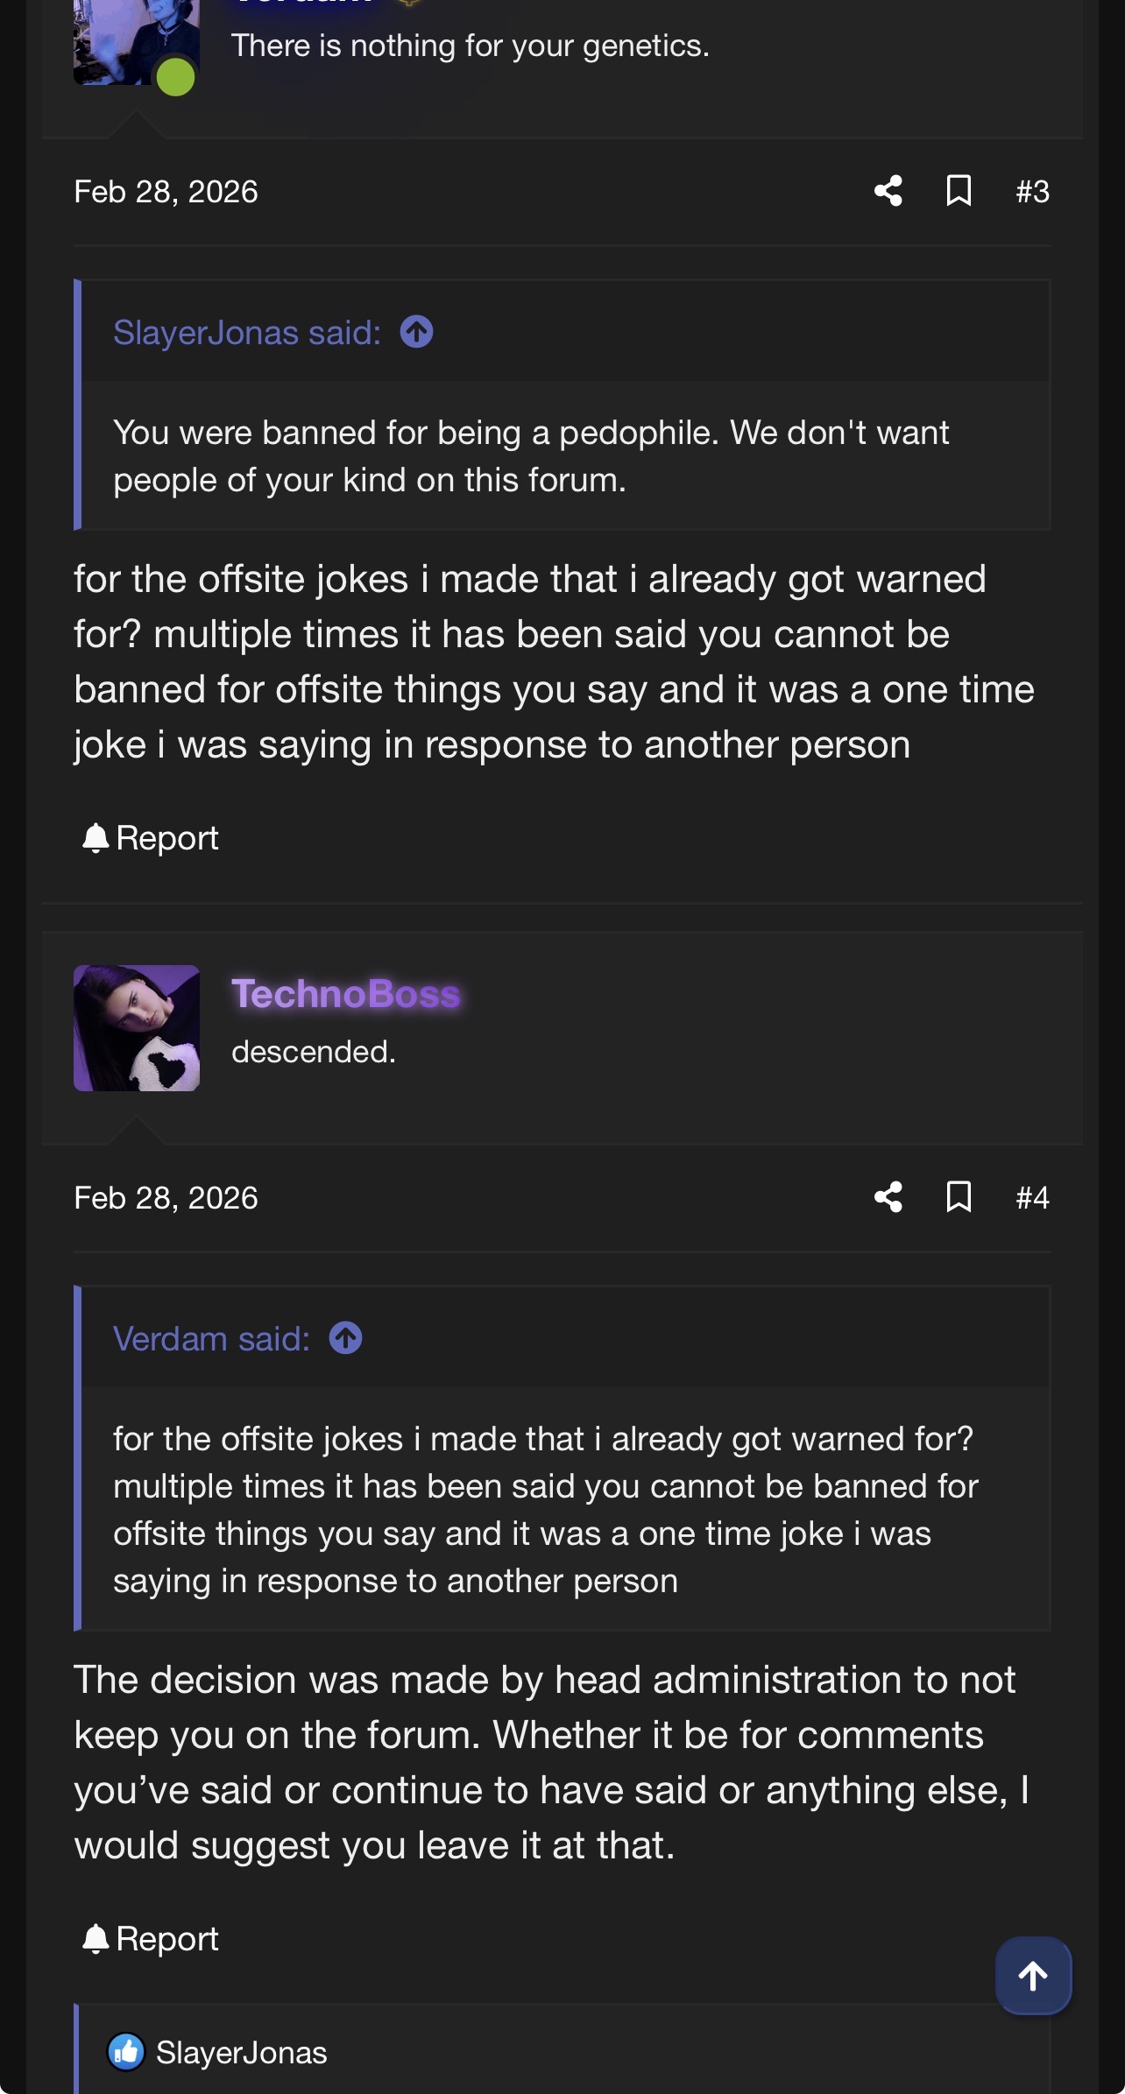
Task: Click the like reaction icon near SlayerJonas
Action: 126,2052
